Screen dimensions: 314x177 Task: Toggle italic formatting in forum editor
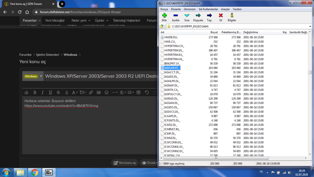[x=43, y=93]
